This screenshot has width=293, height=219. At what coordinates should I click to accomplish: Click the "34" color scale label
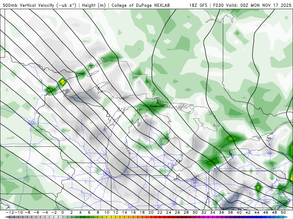click(213, 212)
